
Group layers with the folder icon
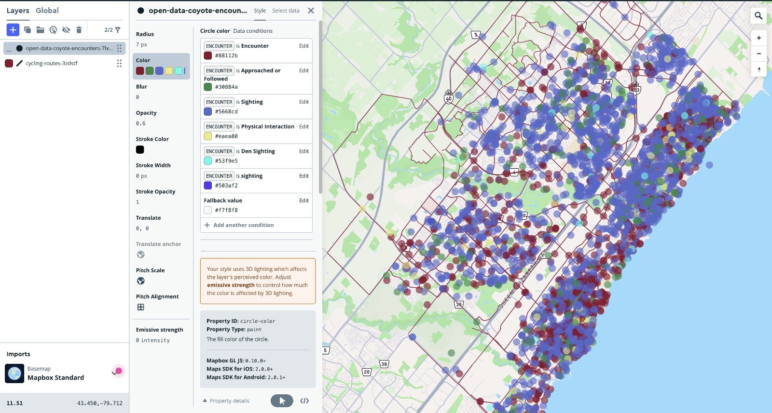pos(41,30)
